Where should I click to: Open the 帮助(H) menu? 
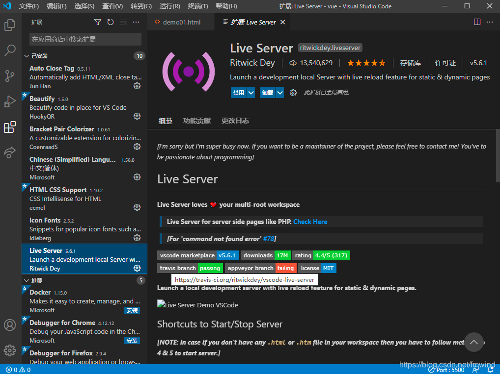click(226, 6)
